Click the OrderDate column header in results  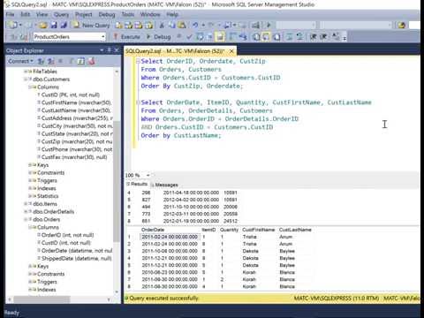153,230
